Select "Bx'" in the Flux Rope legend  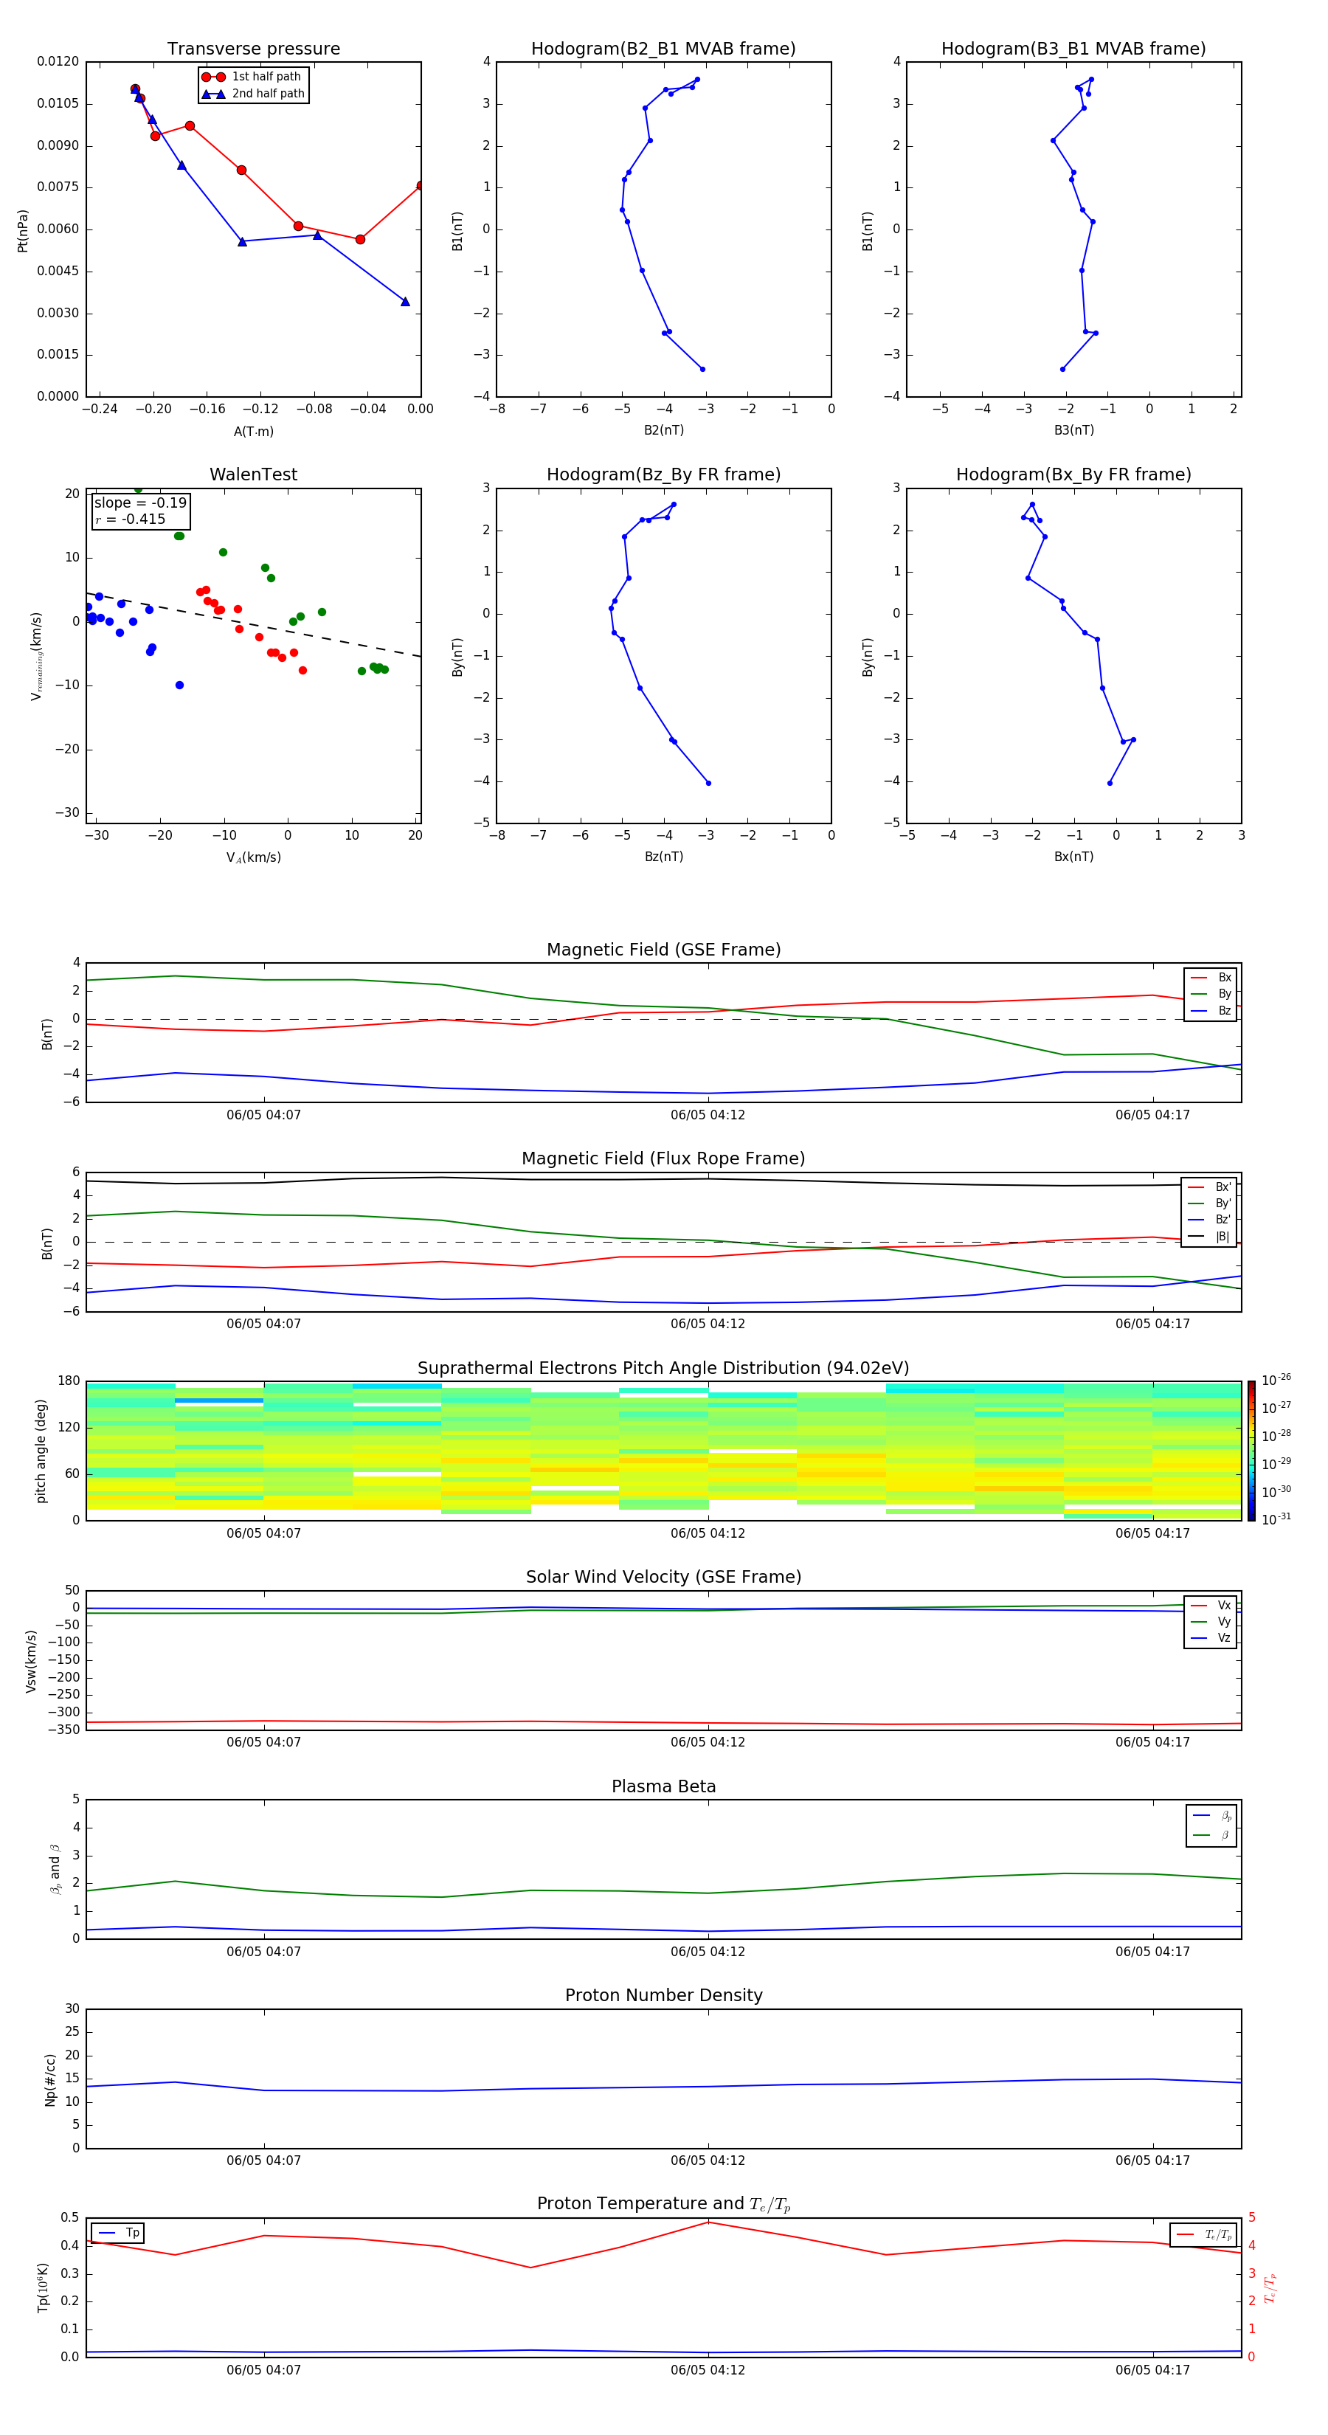click(x=1210, y=1187)
